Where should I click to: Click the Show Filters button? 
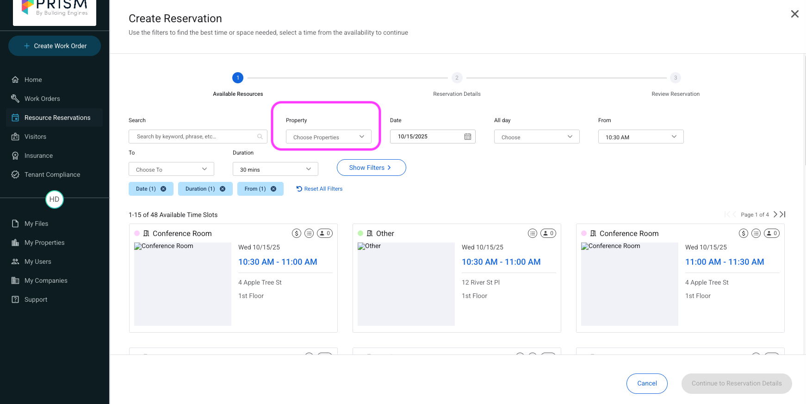(x=371, y=168)
